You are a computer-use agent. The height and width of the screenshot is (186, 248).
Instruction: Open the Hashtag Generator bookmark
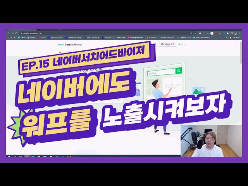tap(136, 38)
